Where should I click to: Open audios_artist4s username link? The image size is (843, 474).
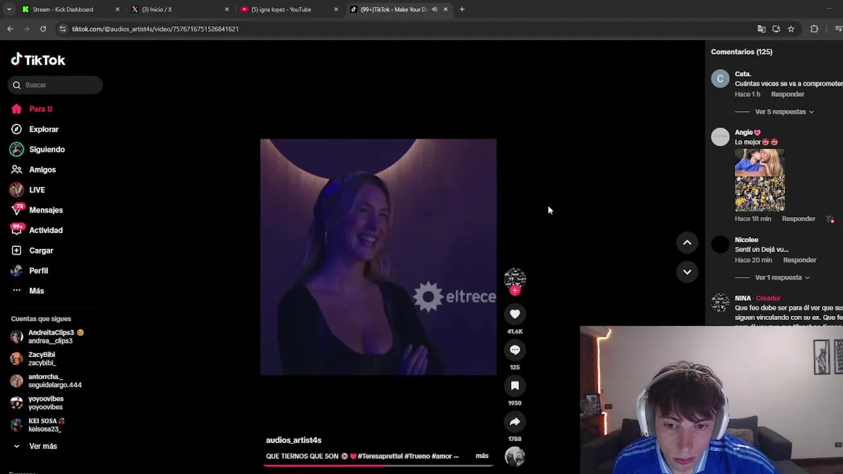pos(294,440)
